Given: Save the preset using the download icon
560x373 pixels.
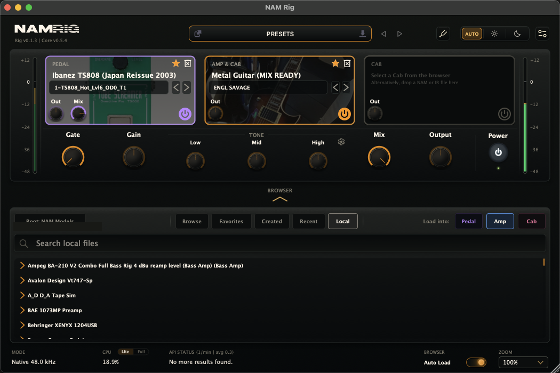Looking at the screenshot, I should tap(362, 34).
